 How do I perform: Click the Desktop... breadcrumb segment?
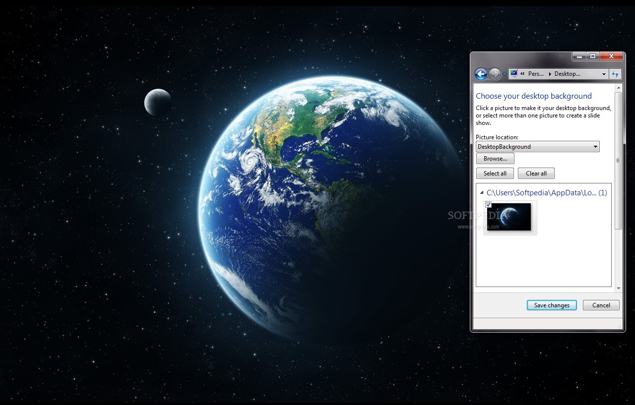[567, 74]
